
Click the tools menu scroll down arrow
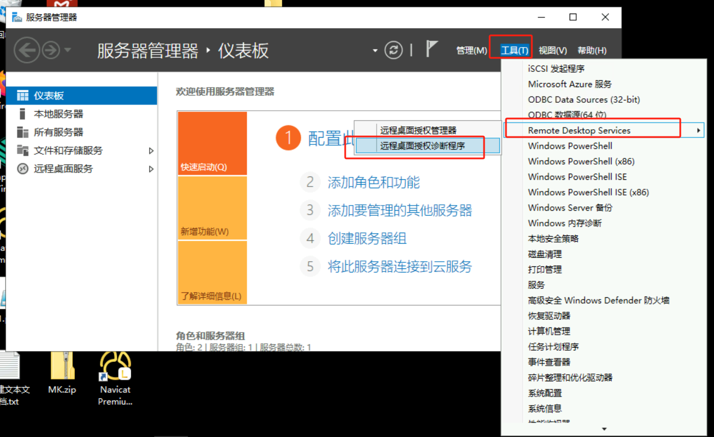(604, 429)
